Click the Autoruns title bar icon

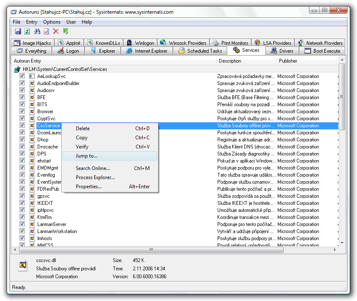click(x=14, y=12)
